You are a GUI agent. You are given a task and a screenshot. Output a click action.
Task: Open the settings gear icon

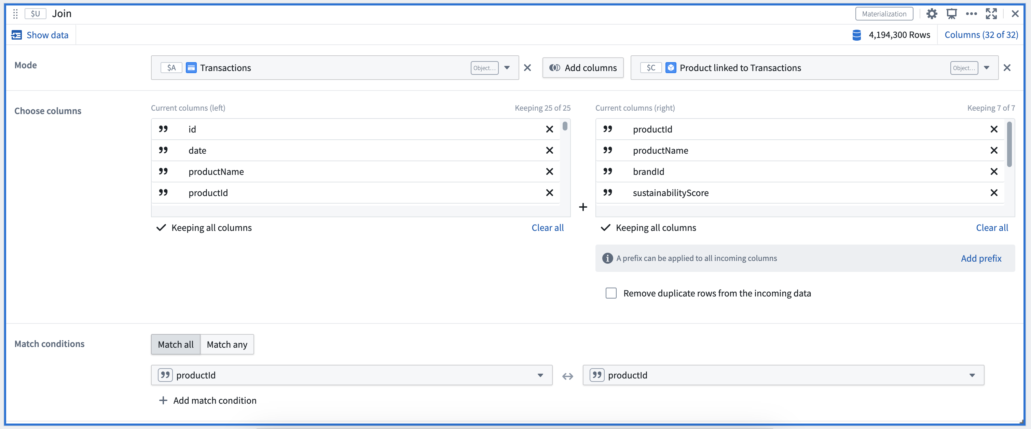click(931, 14)
